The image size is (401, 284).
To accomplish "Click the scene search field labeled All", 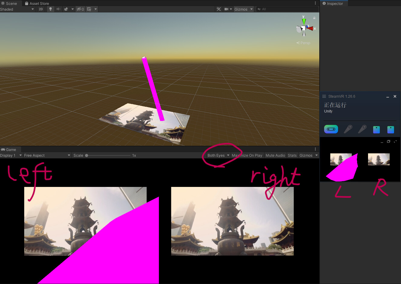I will coord(286,9).
